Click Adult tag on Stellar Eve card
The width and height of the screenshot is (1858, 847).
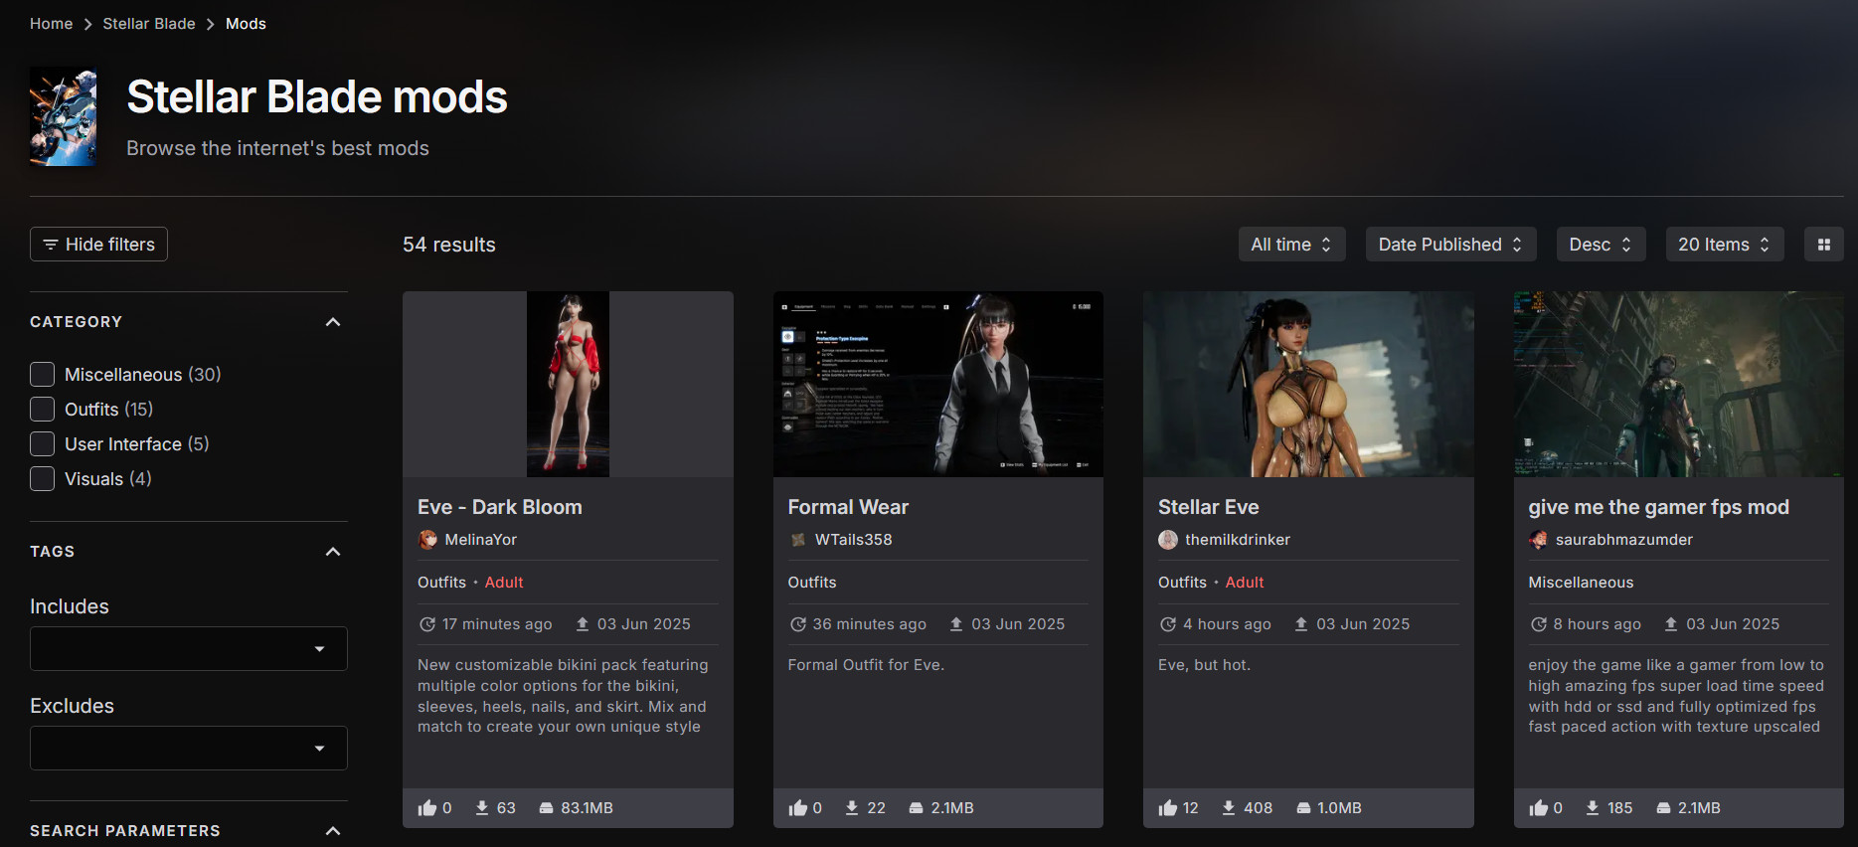coord(1245,583)
